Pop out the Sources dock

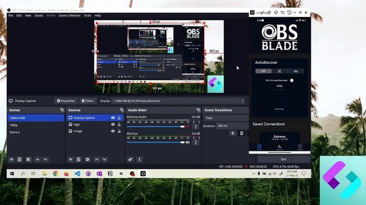(x=122, y=110)
